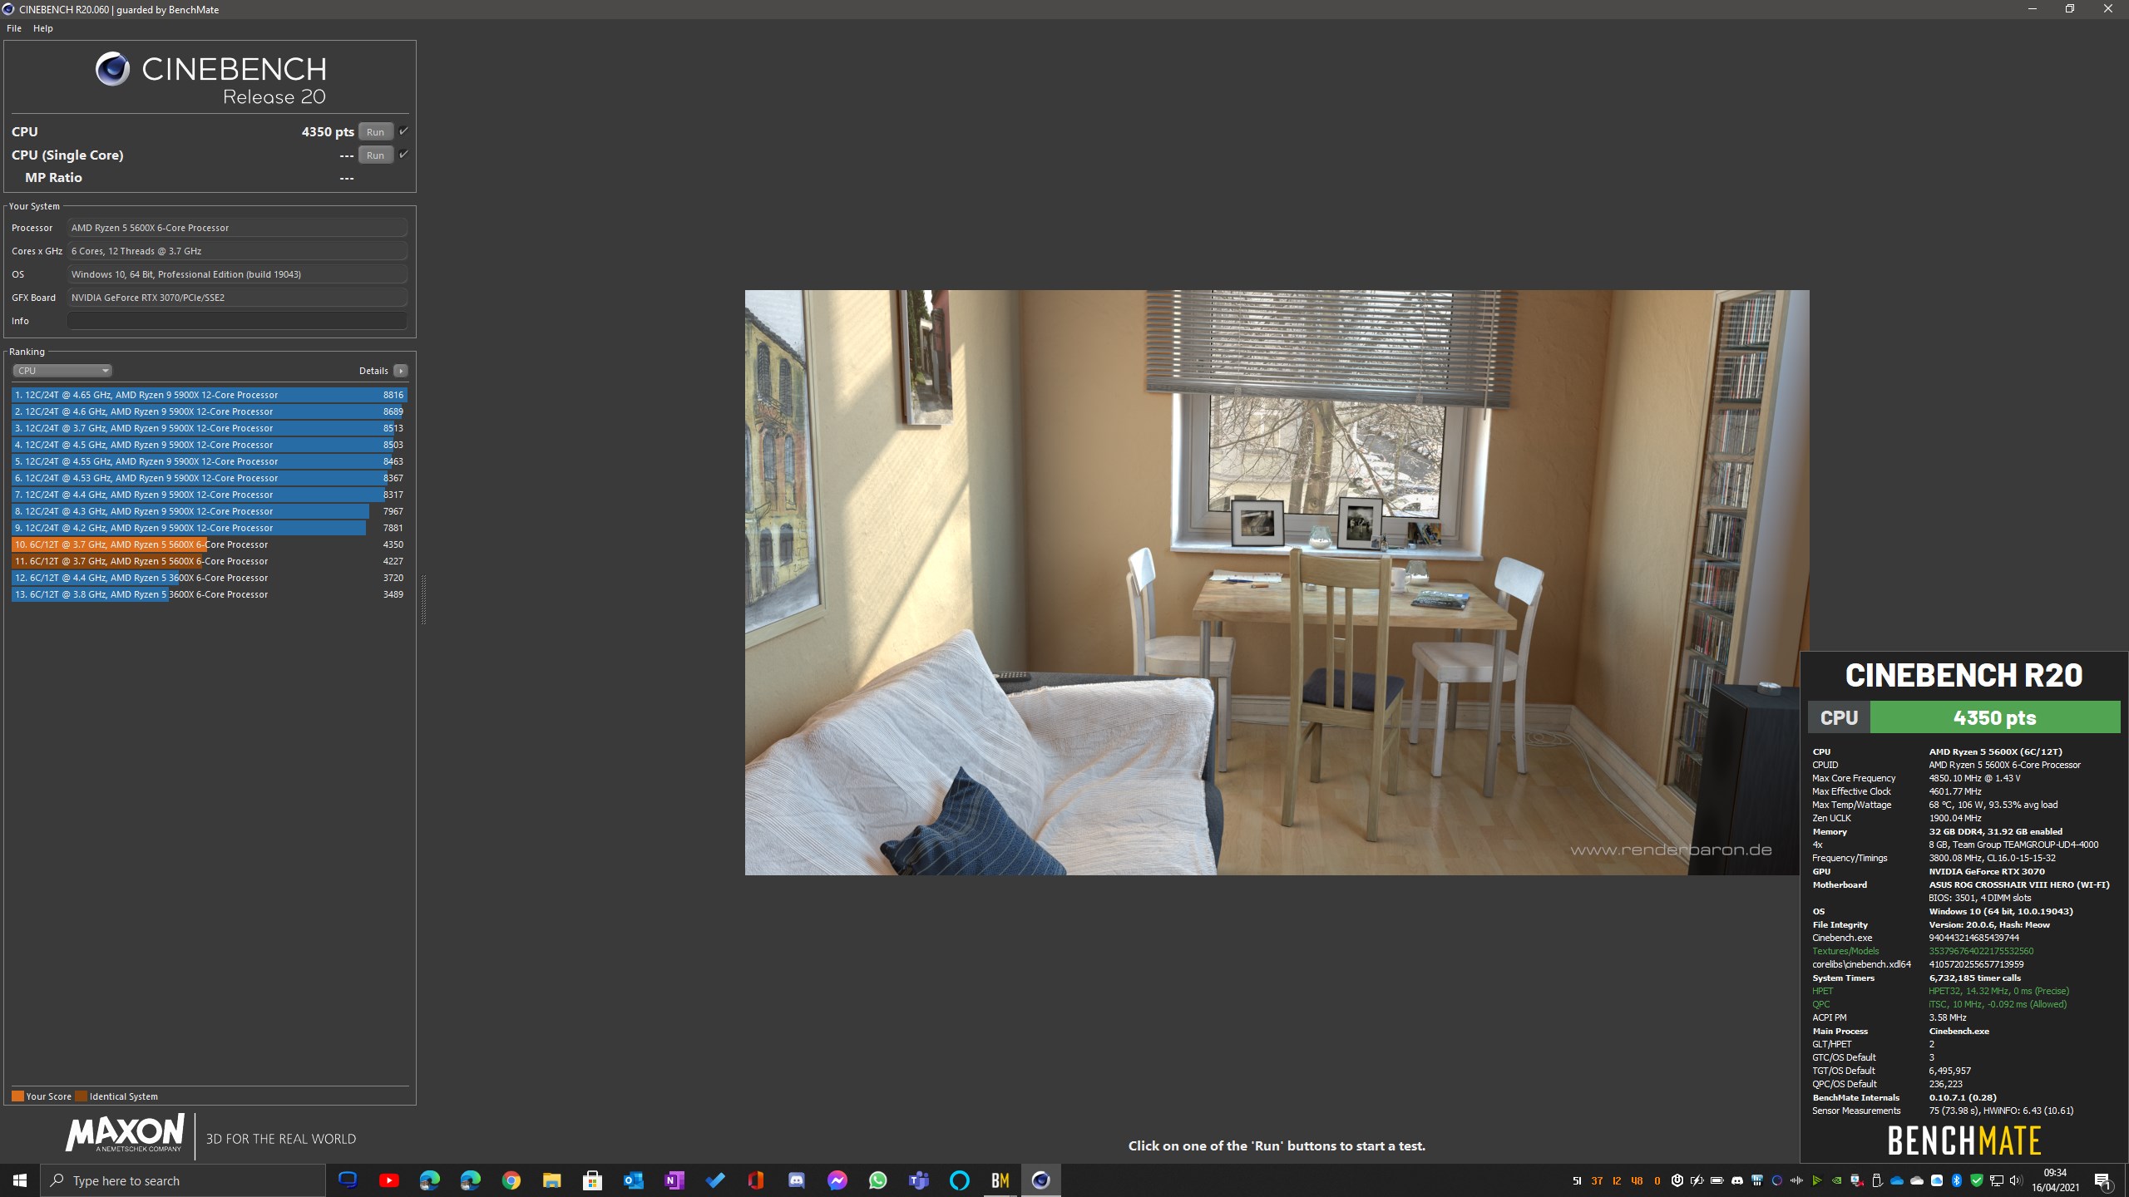Open WhatsApp from the taskbar
The image size is (2129, 1197).
(x=877, y=1180)
